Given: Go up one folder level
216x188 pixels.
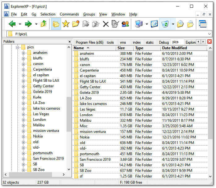Looking at the screenshot, I should point(44,24).
